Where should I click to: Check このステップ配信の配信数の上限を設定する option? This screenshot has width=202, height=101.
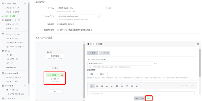(x=58, y=30)
